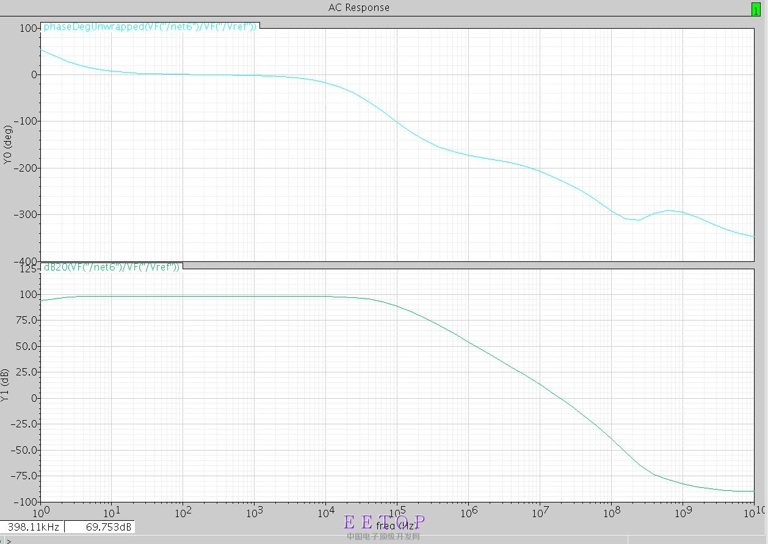The width and height of the screenshot is (768, 544).
Task: Click the -100 tick on dB axis
Action: click(26, 502)
